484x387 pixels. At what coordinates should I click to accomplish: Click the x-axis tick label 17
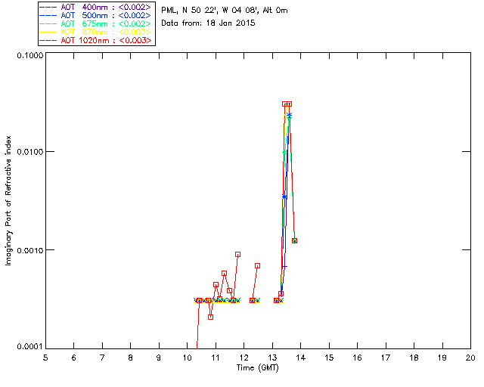pyautogui.click(x=386, y=358)
